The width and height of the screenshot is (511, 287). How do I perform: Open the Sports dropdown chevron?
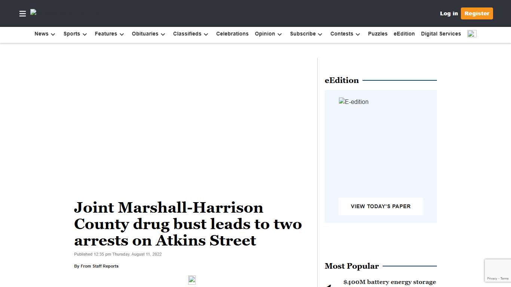[x=85, y=34]
